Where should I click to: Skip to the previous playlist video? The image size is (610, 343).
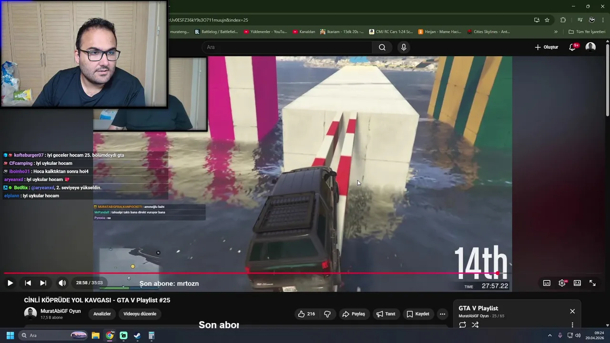coord(28,283)
